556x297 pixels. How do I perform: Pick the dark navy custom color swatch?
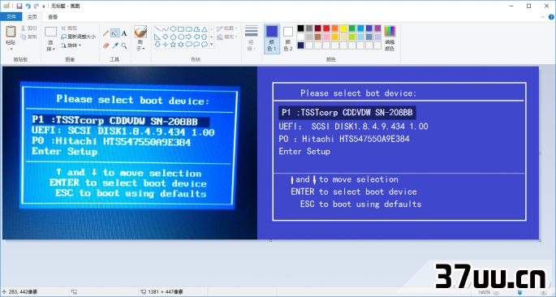coord(300,45)
